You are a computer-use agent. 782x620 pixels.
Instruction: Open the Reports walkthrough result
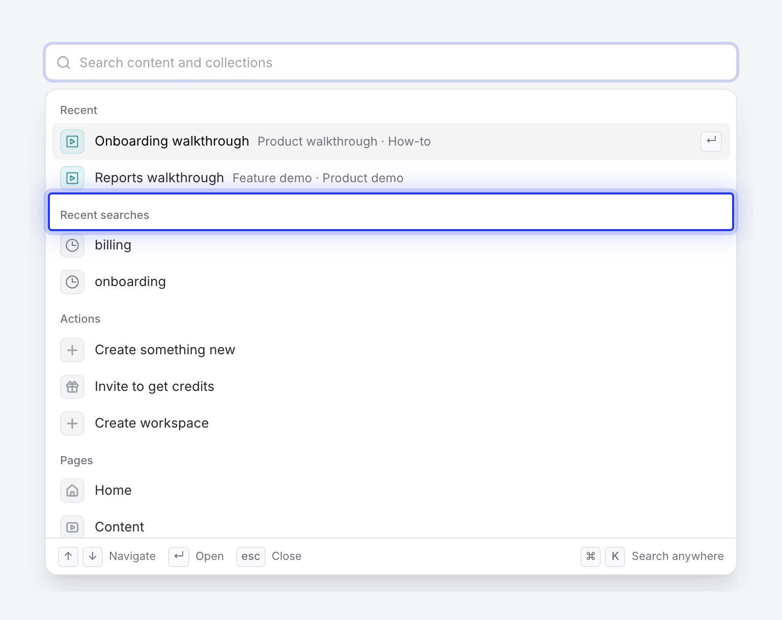[x=390, y=178]
